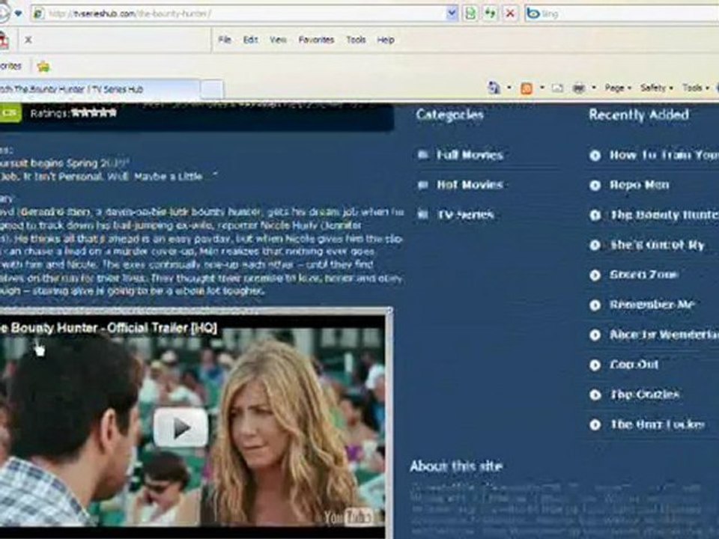Open the Tools menu in menu bar
719x539 pixels.
click(356, 40)
